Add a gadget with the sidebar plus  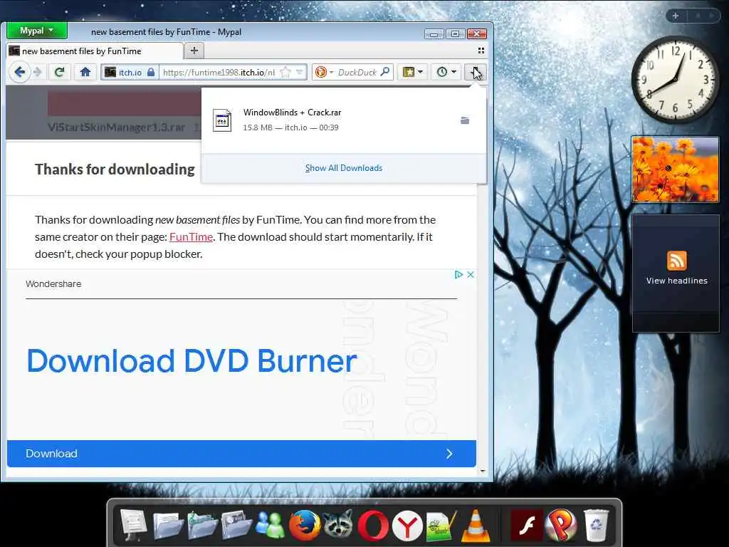tap(676, 16)
